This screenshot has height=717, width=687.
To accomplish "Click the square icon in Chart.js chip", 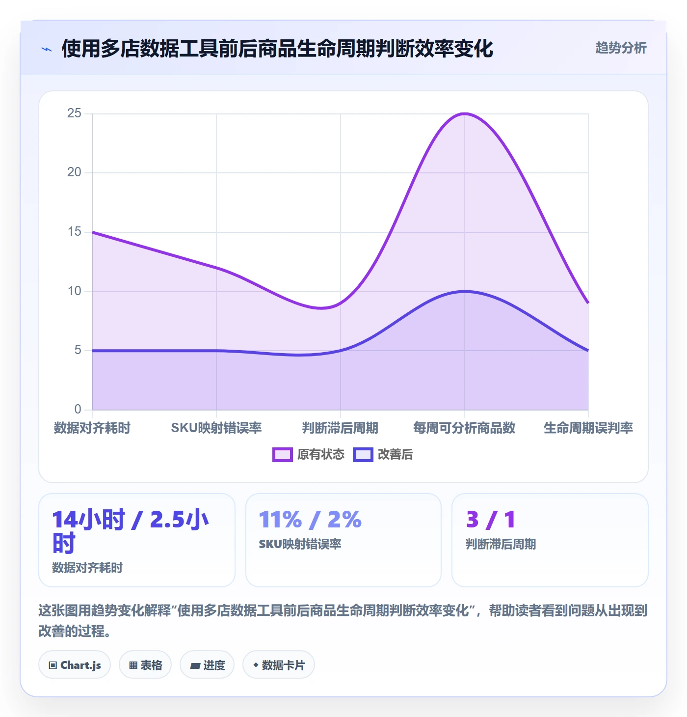I will [x=53, y=665].
